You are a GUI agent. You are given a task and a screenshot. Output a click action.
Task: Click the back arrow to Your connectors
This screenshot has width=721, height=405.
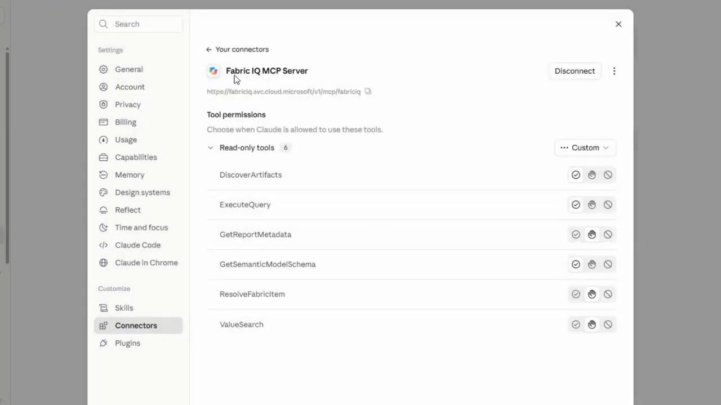pos(209,49)
